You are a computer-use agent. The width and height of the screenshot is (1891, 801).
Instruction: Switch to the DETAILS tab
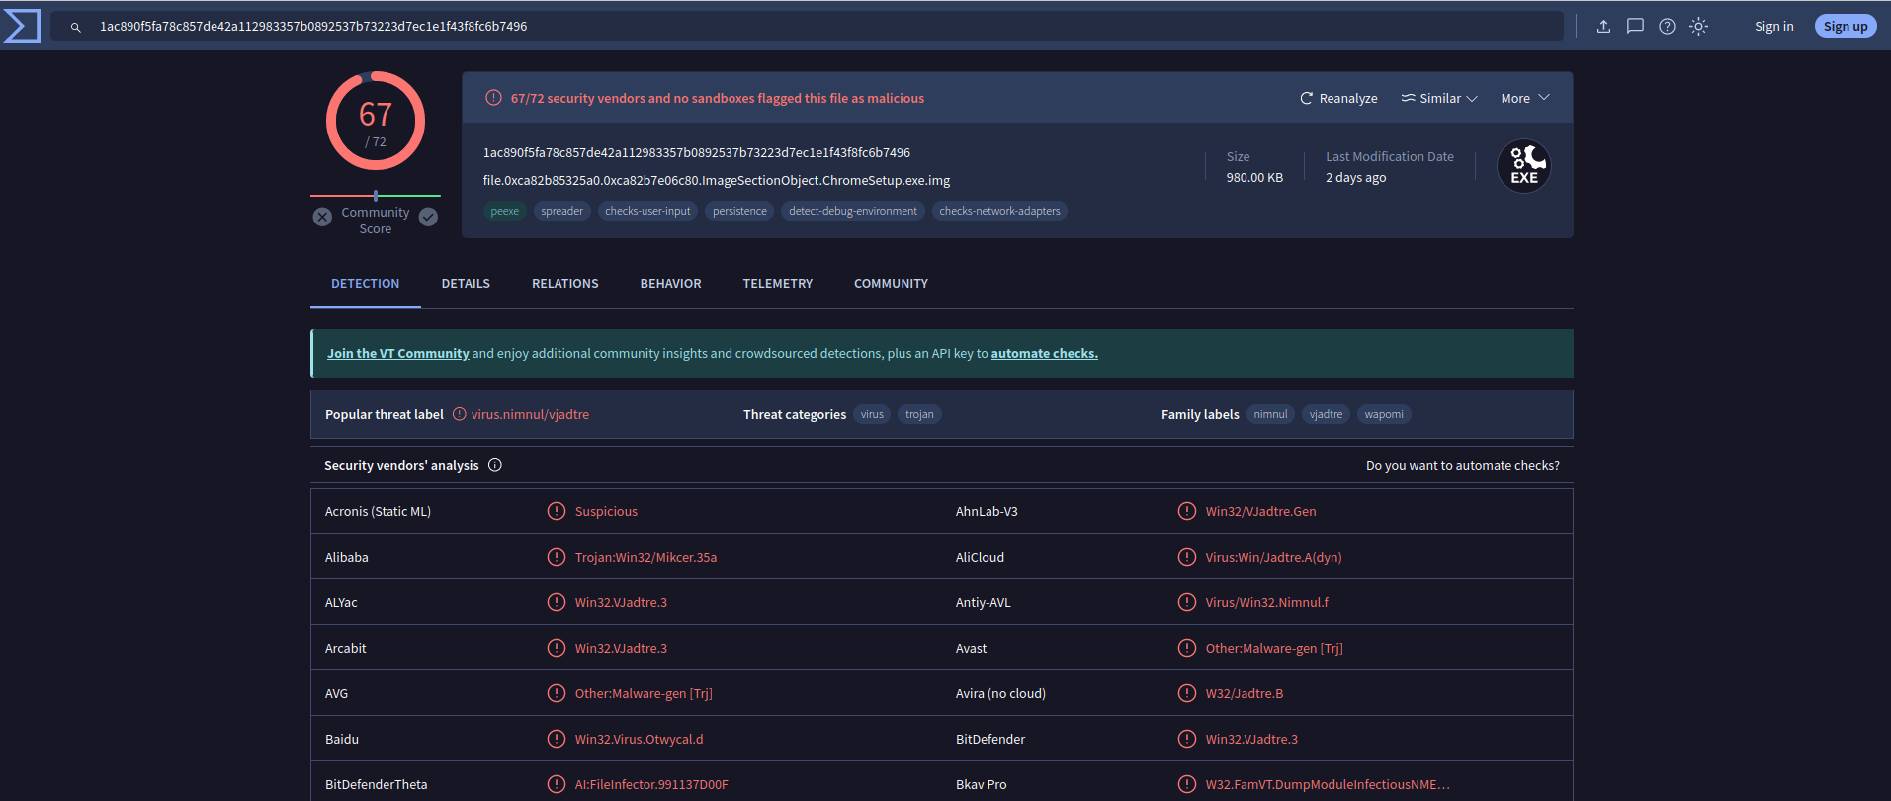(x=466, y=284)
